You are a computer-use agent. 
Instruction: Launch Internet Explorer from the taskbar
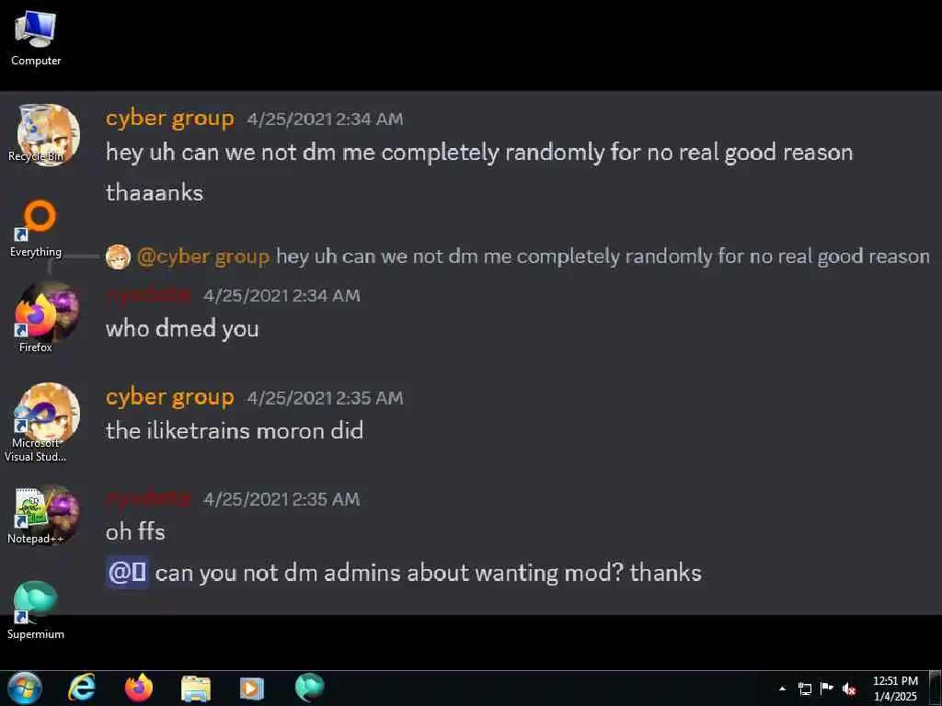82,688
